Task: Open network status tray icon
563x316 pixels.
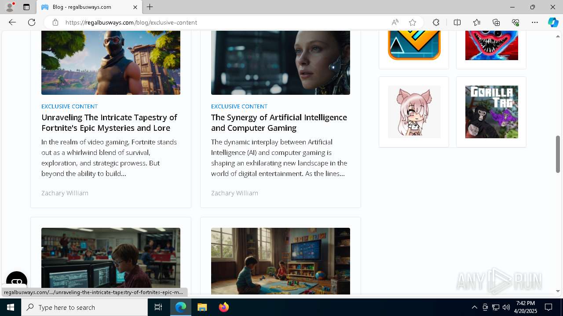Action: [496, 307]
